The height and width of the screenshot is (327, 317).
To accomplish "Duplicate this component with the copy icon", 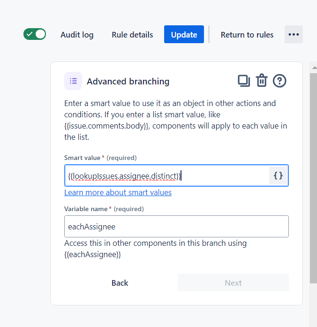I will click(244, 81).
